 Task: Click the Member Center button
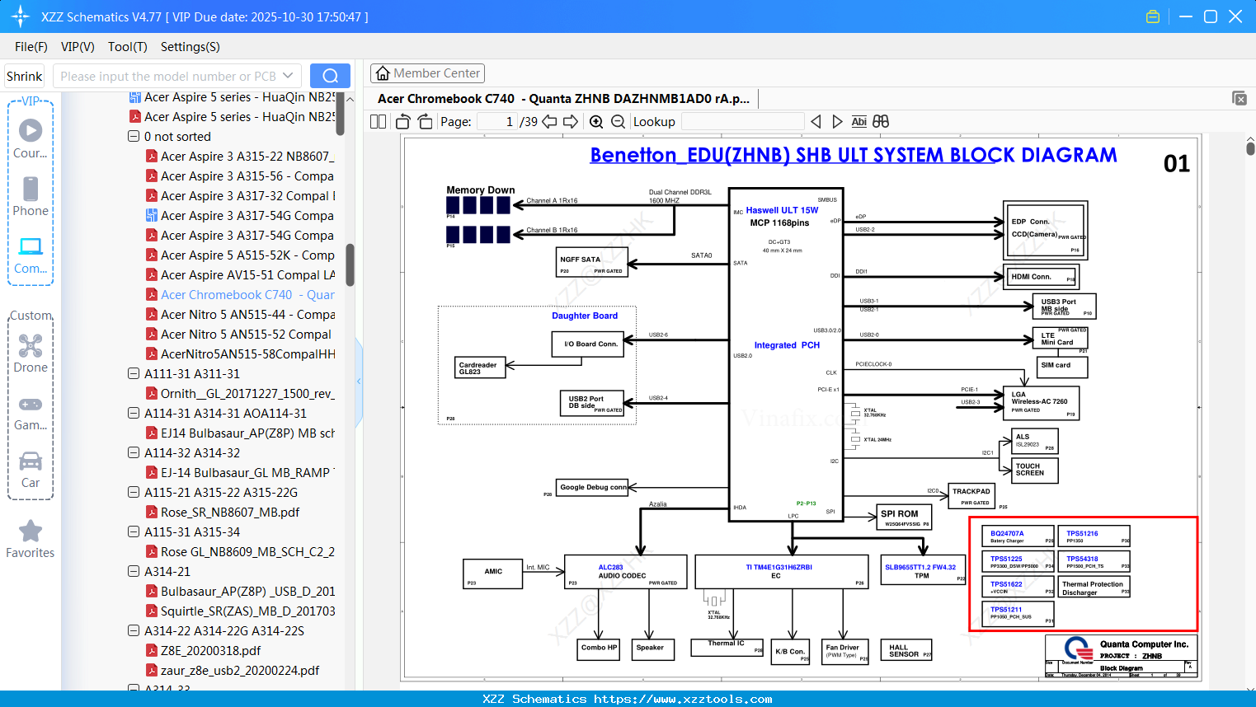(427, 73)
